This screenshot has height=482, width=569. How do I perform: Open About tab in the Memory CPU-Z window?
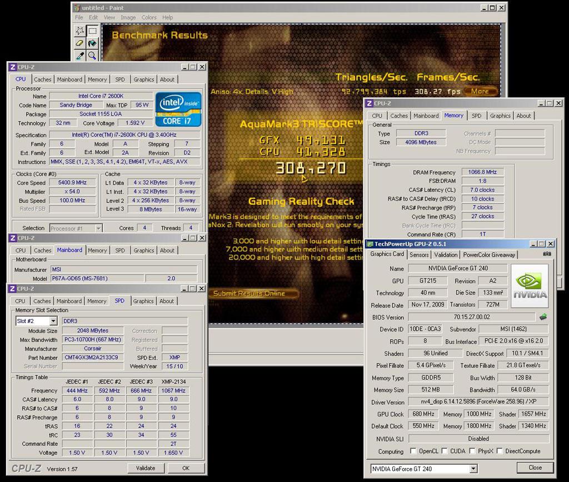pos(523,116)
